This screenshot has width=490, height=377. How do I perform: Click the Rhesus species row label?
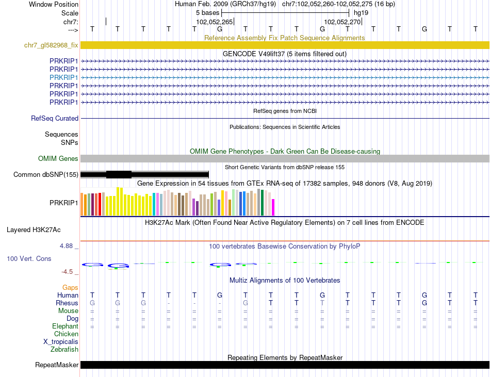point(67,303)
